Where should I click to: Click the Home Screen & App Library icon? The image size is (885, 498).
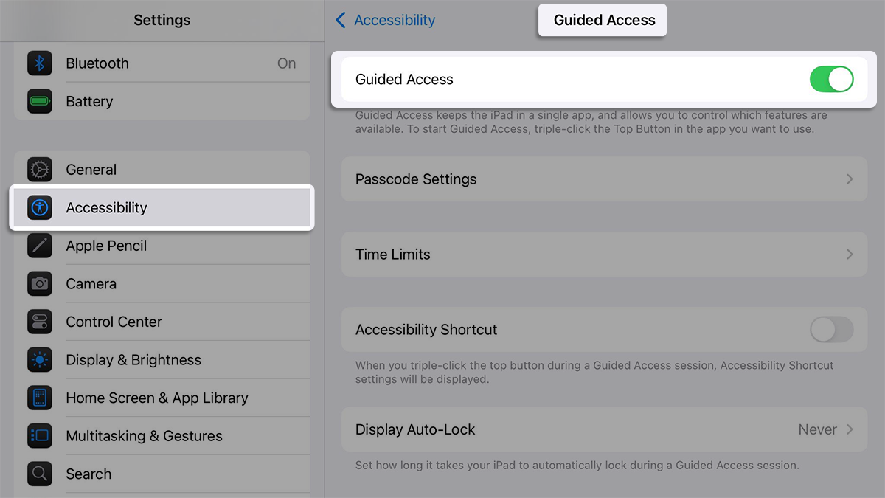(x=40, y=398)
